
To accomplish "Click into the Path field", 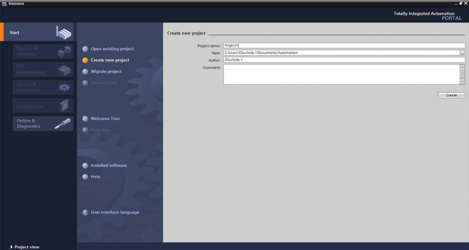I will click(342, 53).
